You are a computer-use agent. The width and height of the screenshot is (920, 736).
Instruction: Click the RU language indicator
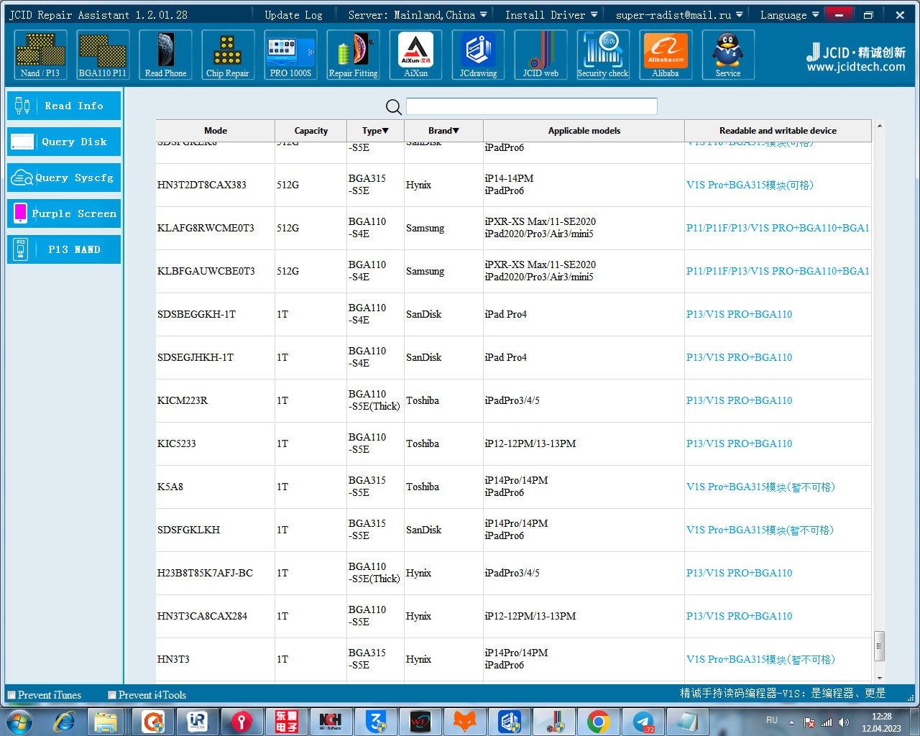coord(772,720)
